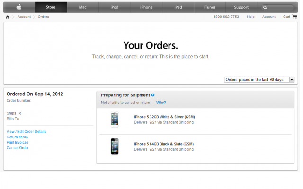Image resolution: width=303 pixels, height=189 pixels.
Task: Click the Cancel Order link
Action: pyautogui.click(x=18, y=148)
